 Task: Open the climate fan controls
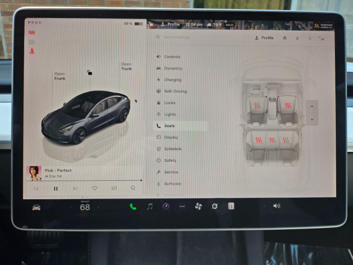point(198,206)
